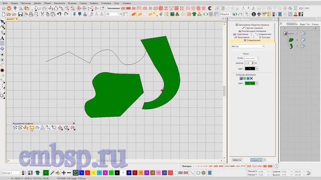Screen dimensions: 321x180
Task: Click the highlighted rectangle tool in graphics toolbar
Action: click(32, 128)
